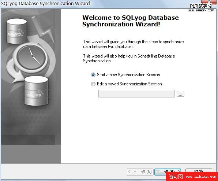The image size is (218, 181).
Task: Open the browse button with three dots
Action: (x=180, y=94)
